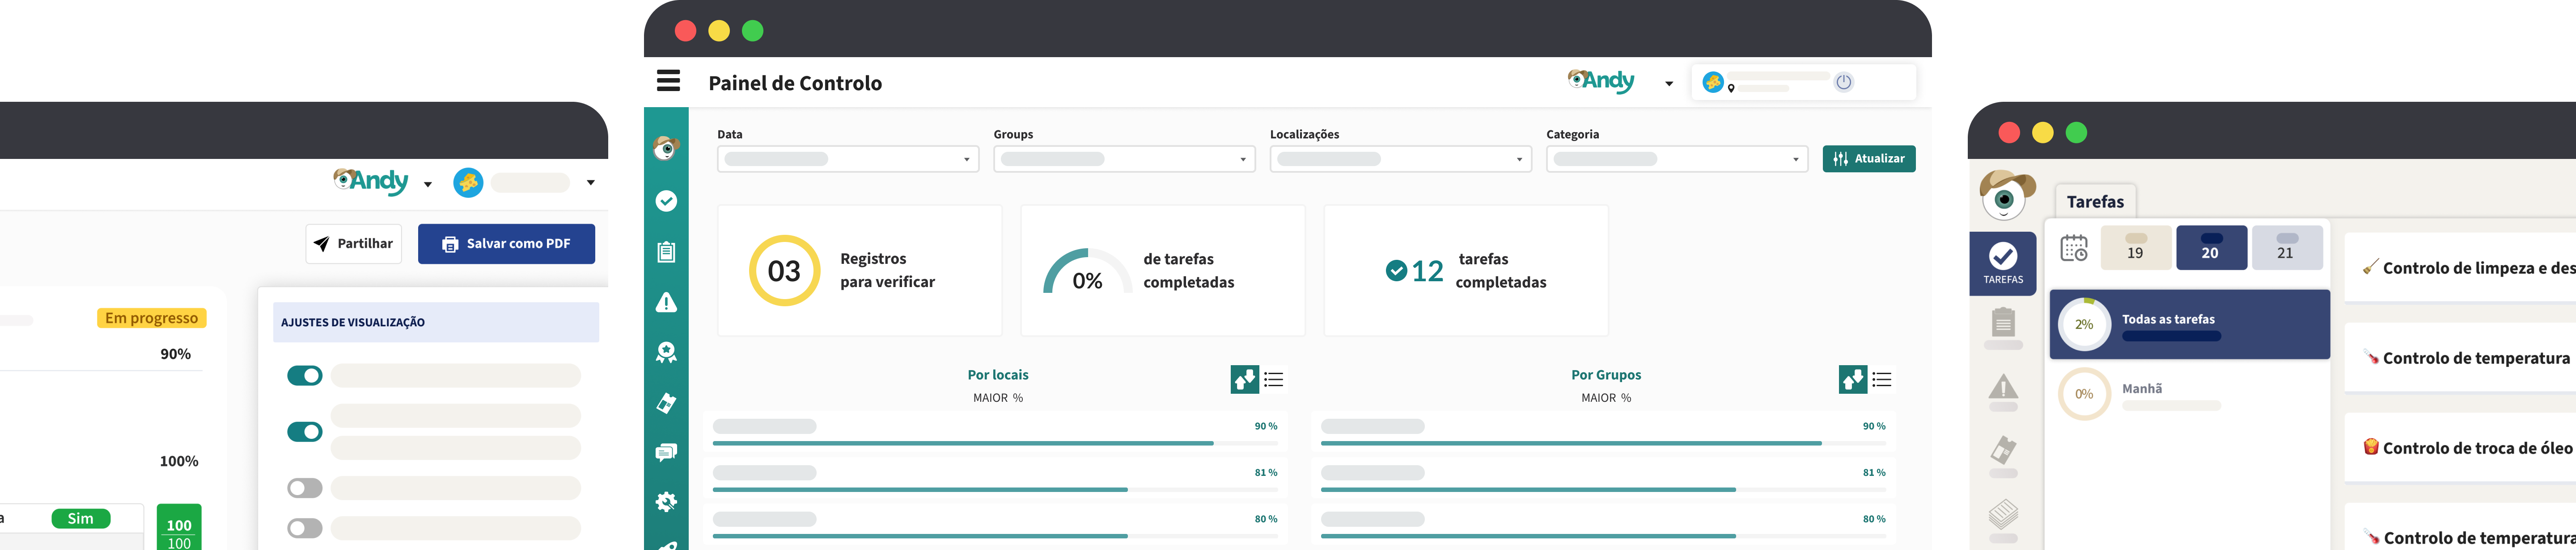
Task: Open the warning triangle icon in teal sidebar
Action: tap(666, 302)
